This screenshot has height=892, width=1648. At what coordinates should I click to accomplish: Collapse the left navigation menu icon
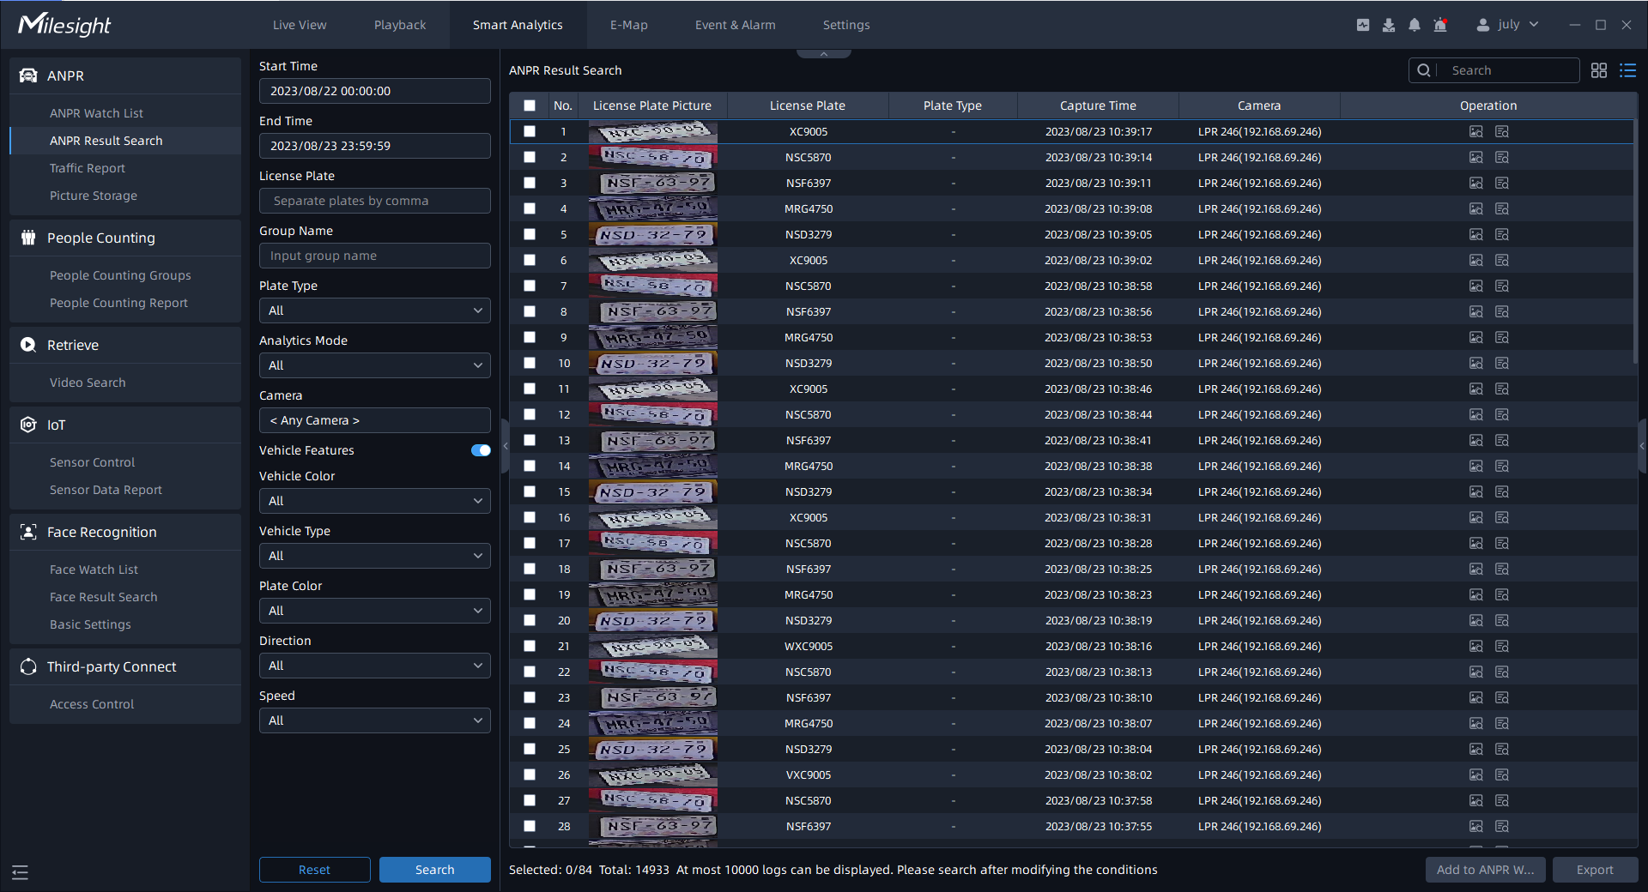tap(21, 872)
